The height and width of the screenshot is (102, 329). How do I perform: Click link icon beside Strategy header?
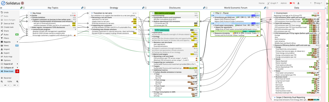[82, 8]
